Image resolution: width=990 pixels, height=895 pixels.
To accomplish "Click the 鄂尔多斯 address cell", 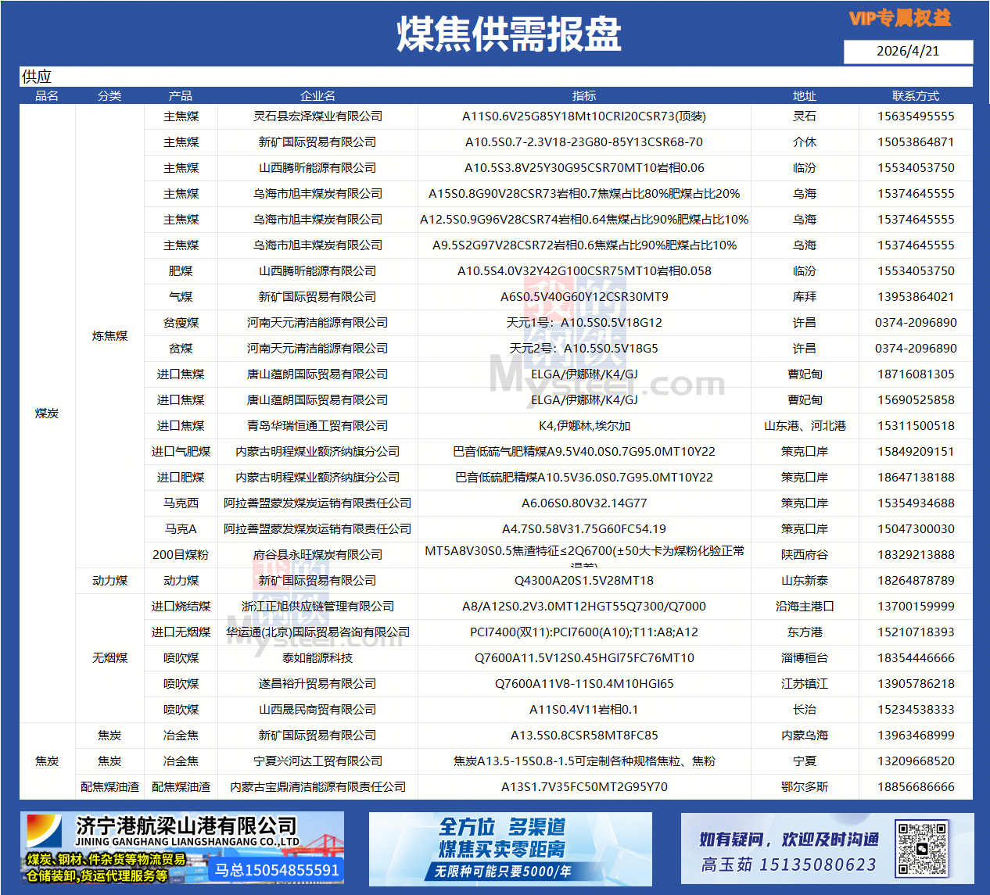I will (804, 787).
